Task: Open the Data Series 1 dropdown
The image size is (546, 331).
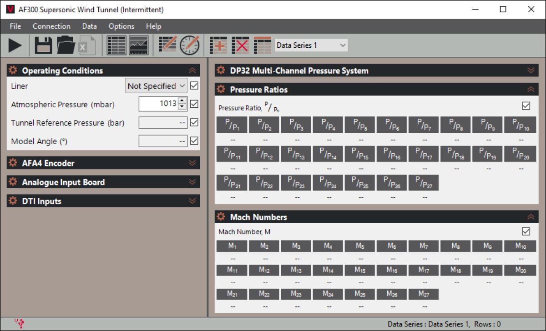Action: 311,45
